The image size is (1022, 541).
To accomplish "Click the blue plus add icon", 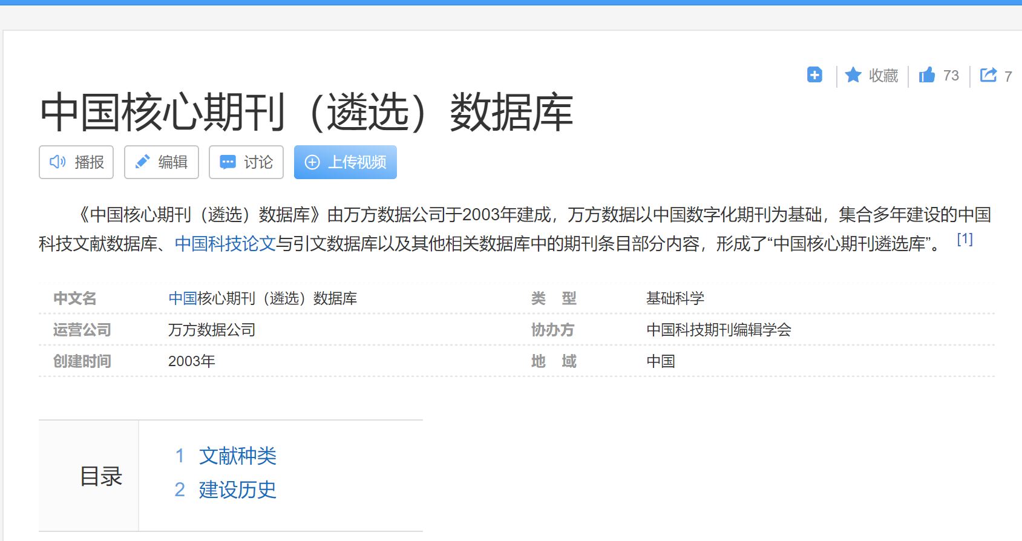I will point(814,75).
